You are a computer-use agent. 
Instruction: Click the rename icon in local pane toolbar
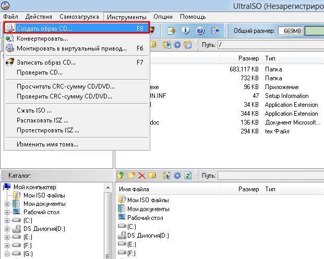[x=152, y=176]
